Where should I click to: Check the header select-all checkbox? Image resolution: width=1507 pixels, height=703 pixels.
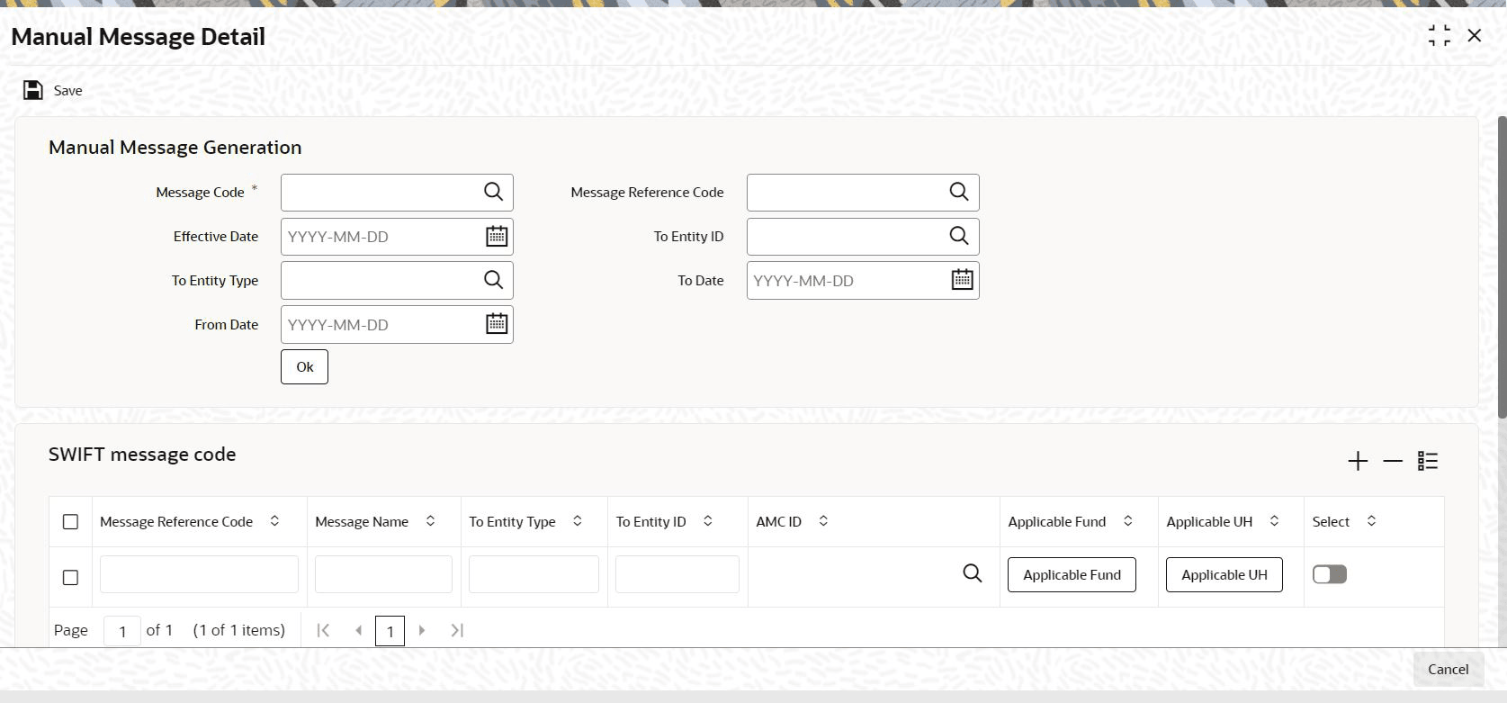click(70, 522)
